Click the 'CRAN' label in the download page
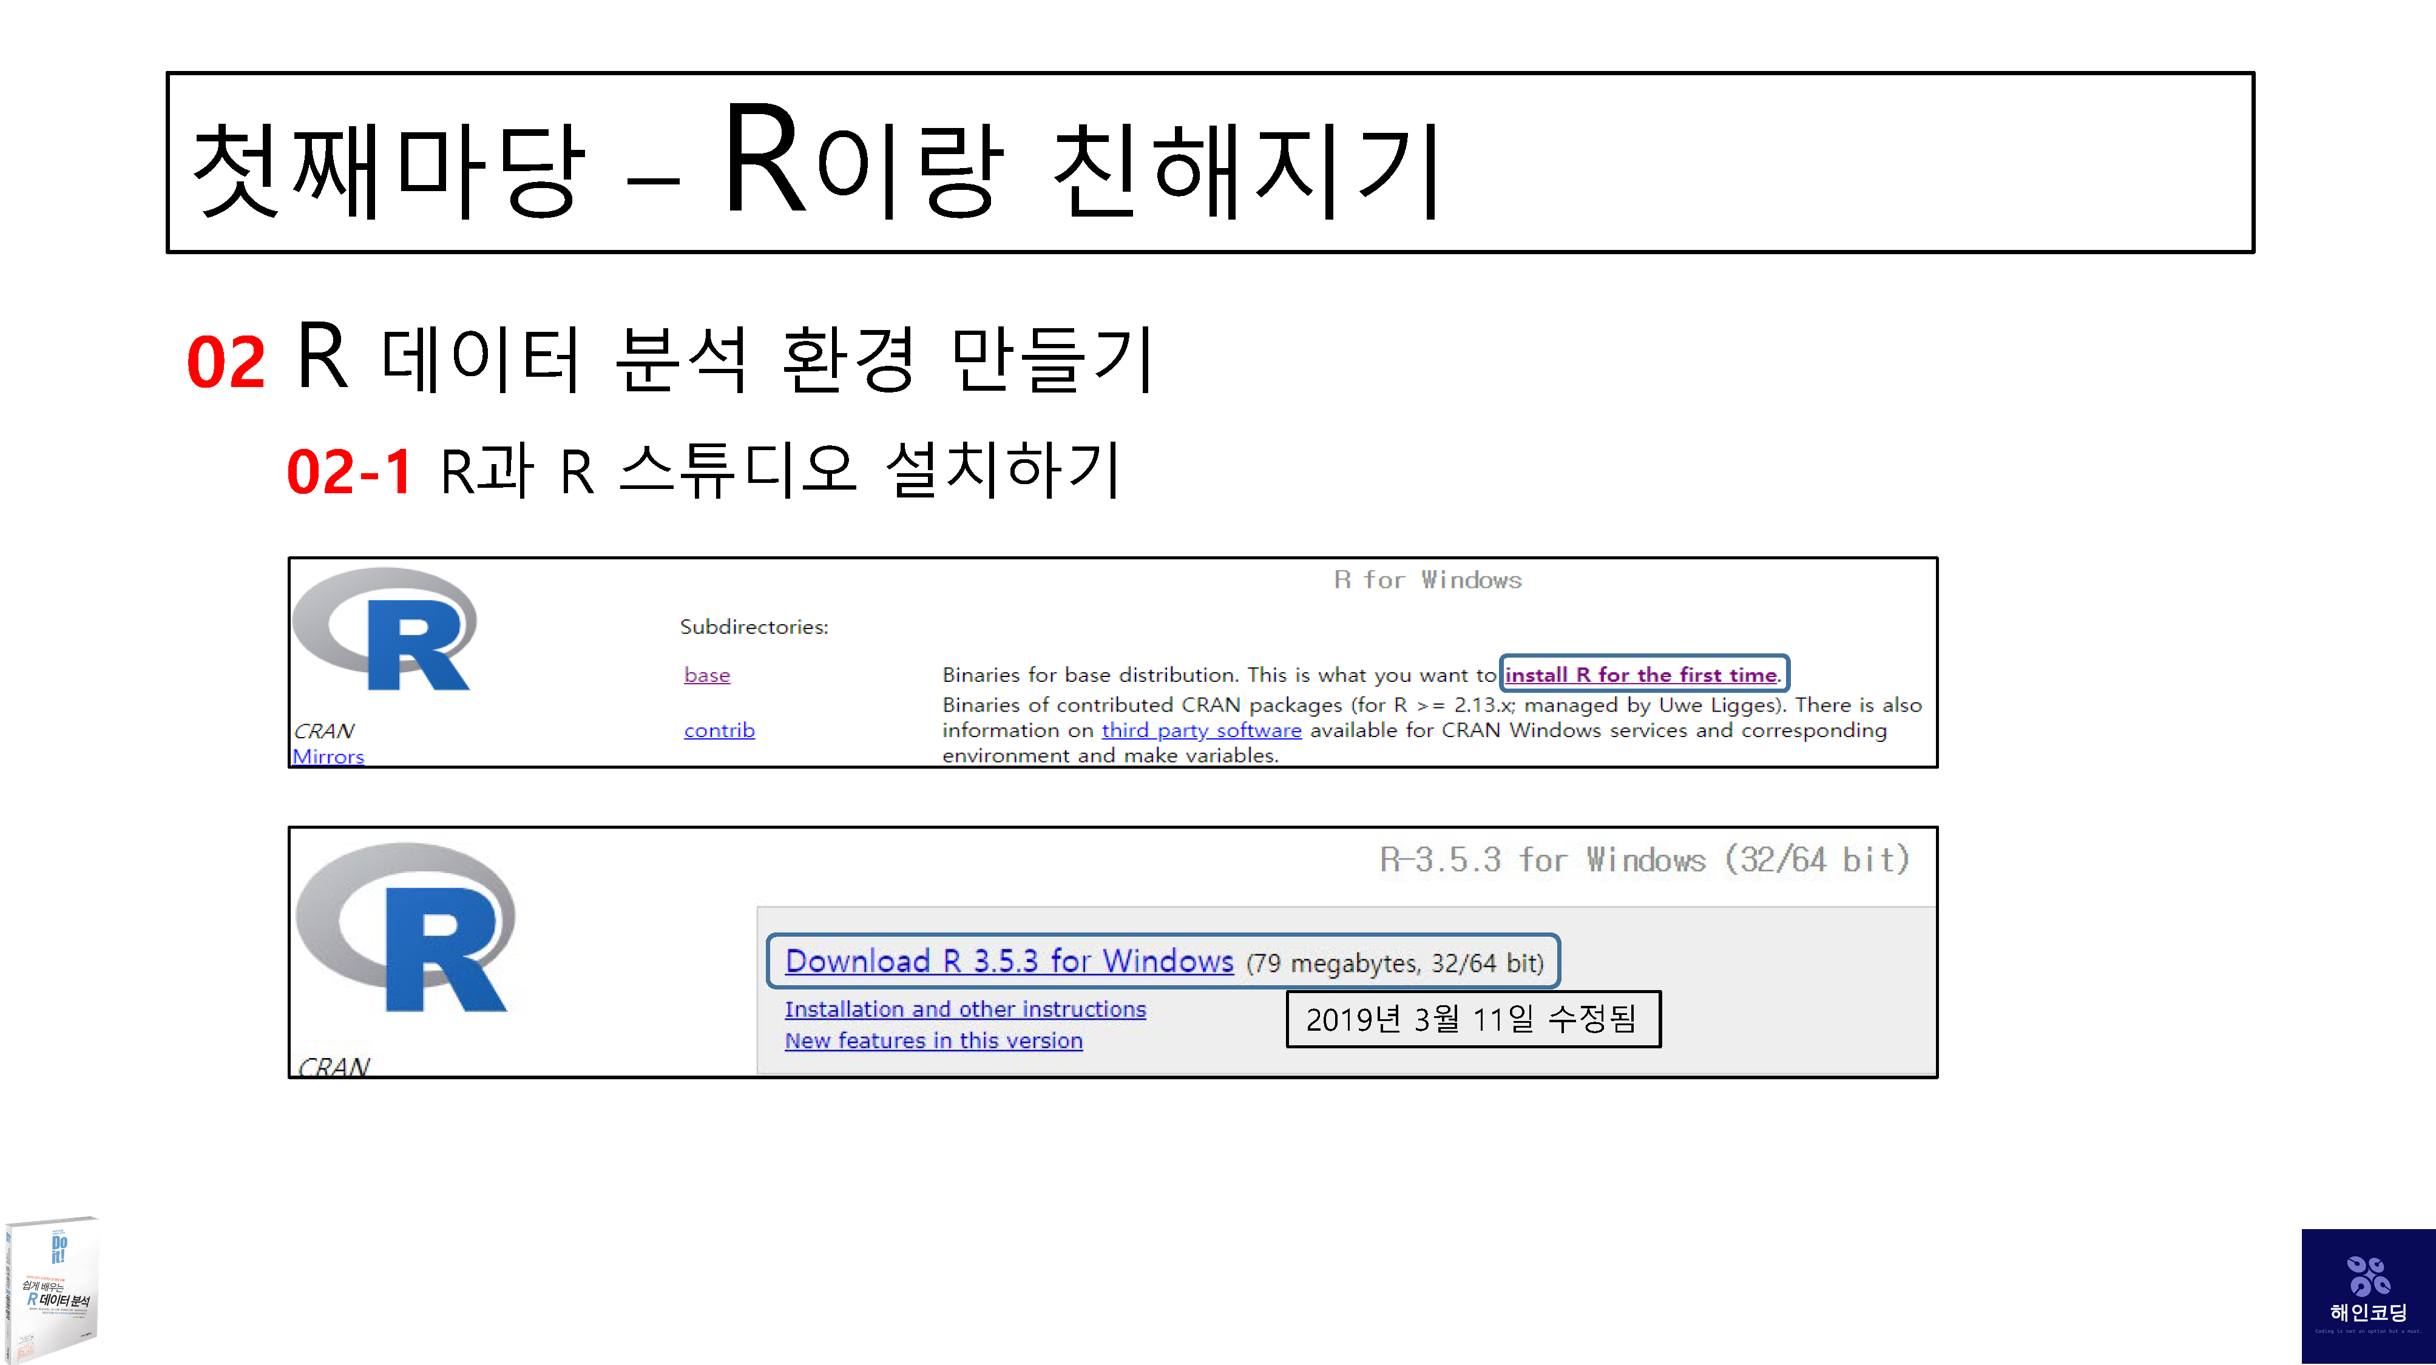This screenshot has width=2436, height=1365. tap(333, 1067)
